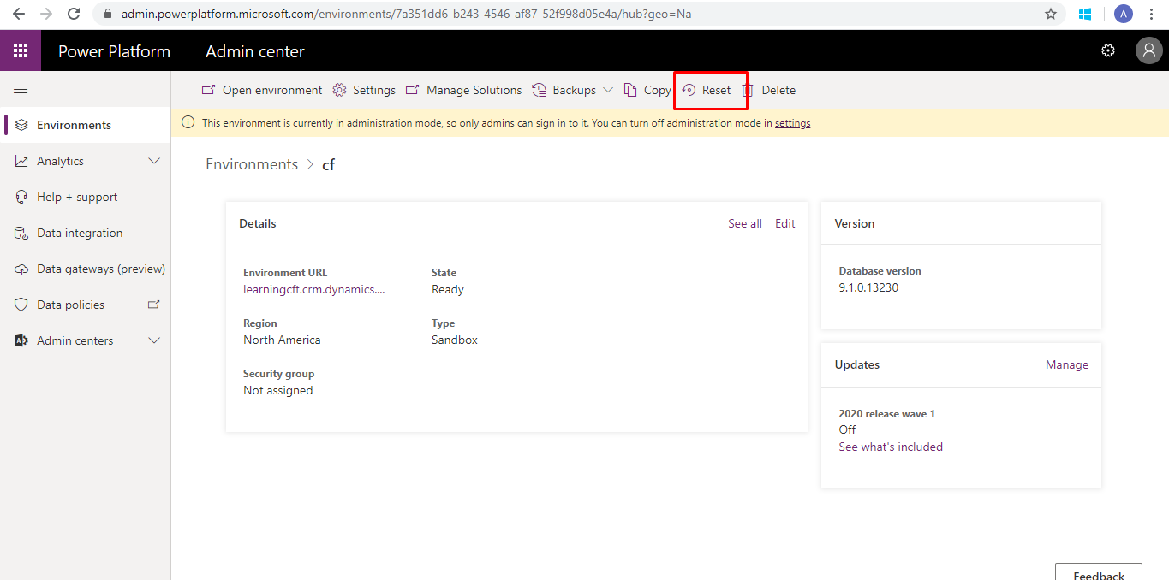Click the Environments layers icon
This screenshot has height=580, width=1169.
point(21,125)
